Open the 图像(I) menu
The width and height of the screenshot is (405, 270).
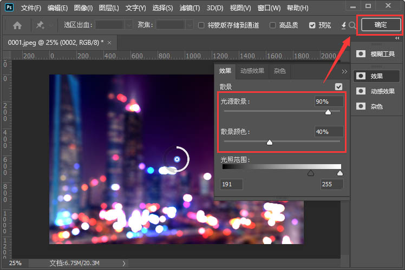point(83,8)
